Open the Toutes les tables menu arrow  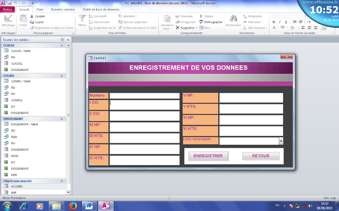coord(62,40)
